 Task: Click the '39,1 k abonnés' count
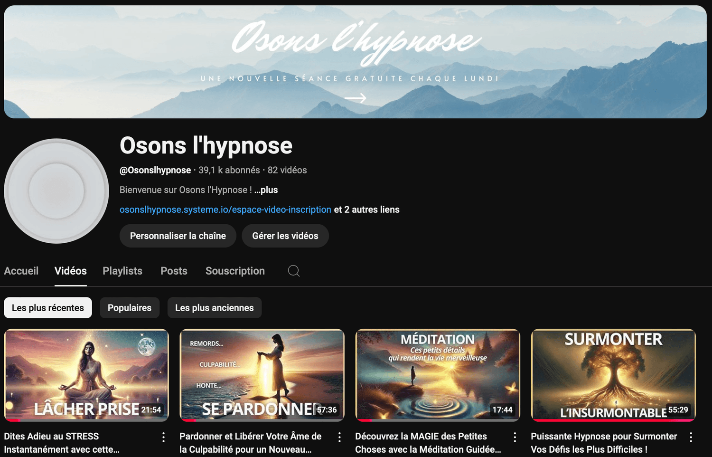(x=229, y=170)
